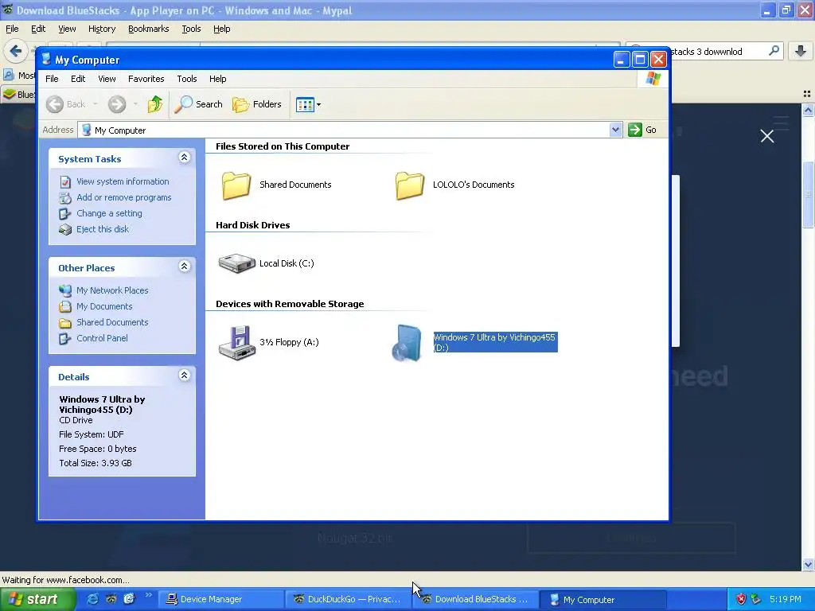
Task: Open the LOLOLO's Documents folder icon
Action: [x=410, y=185]
